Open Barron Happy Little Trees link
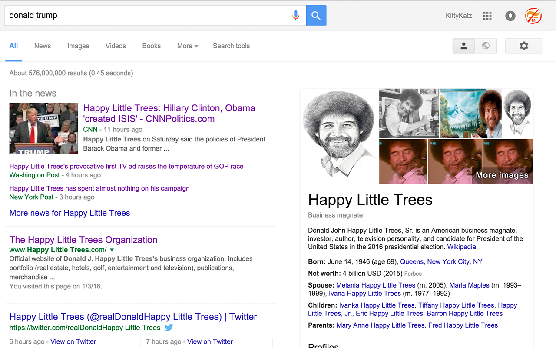 tap(465, 314)
